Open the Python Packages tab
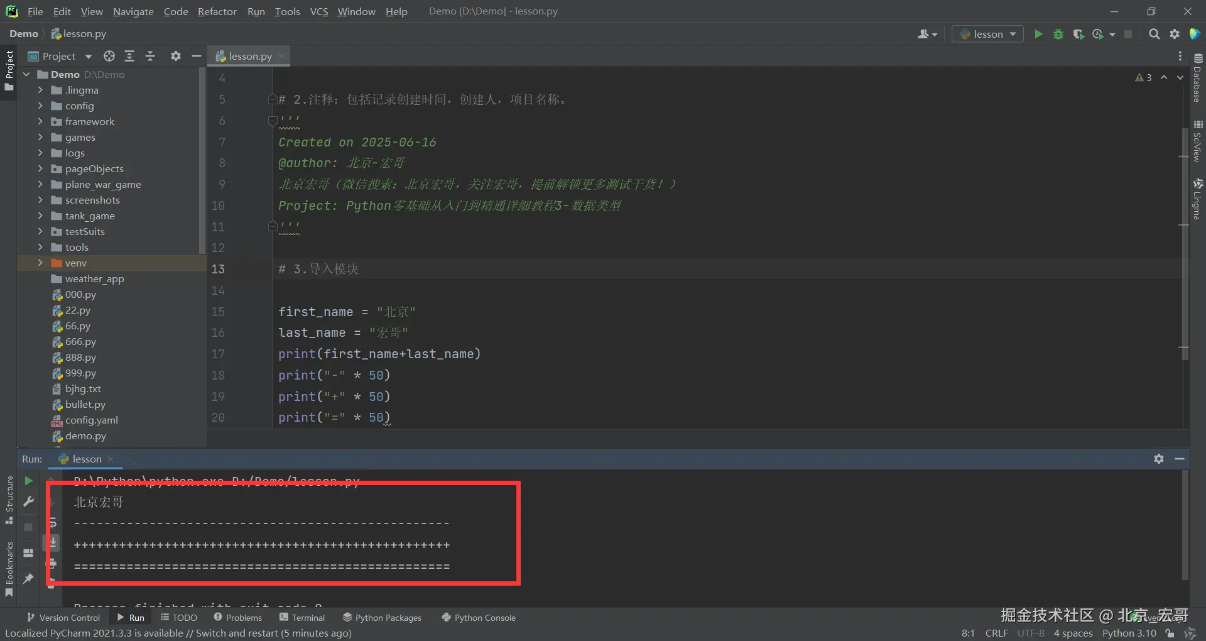 [382, 618]
